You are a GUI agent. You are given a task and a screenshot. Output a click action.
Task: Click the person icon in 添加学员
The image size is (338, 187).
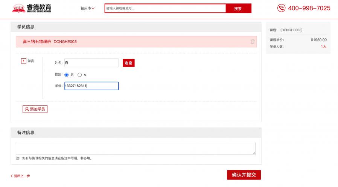pos(27,109)
